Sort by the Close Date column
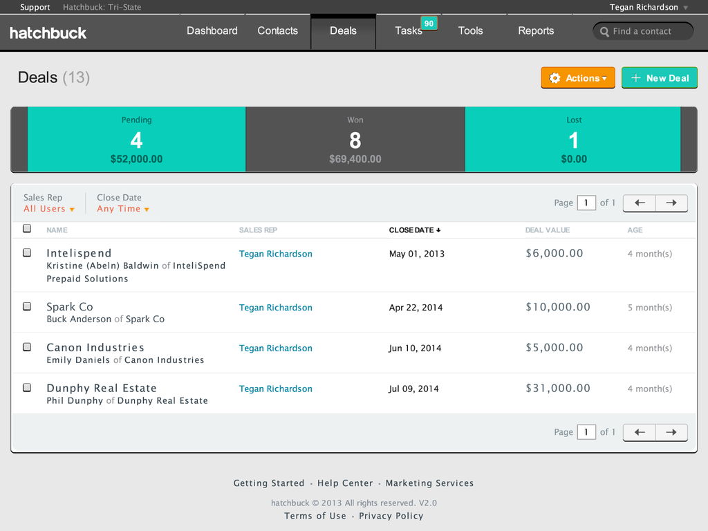Image resolution: width=708 pixels, height=531 pixels. point(415,230)
